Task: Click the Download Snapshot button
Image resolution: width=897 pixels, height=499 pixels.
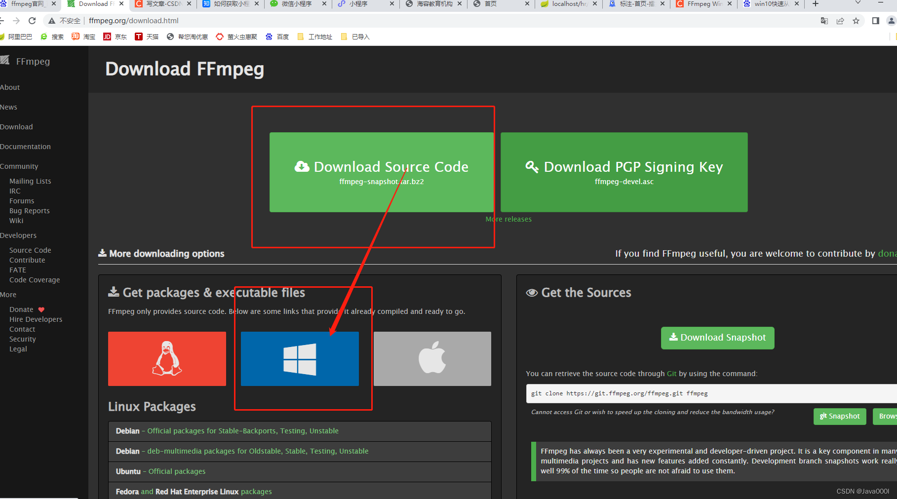Action: pos(717,338)
